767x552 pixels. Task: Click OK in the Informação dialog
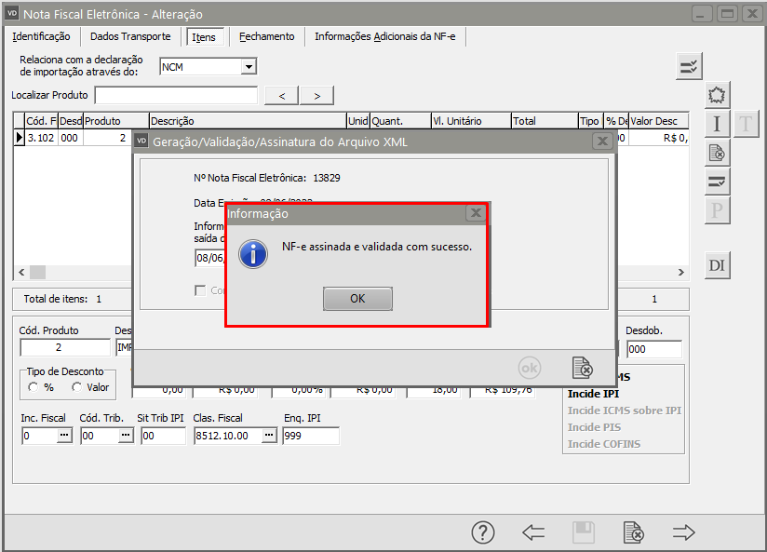(x=357, y=299)
